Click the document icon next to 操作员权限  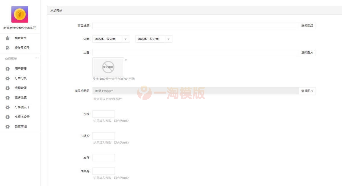pos(7,47)
